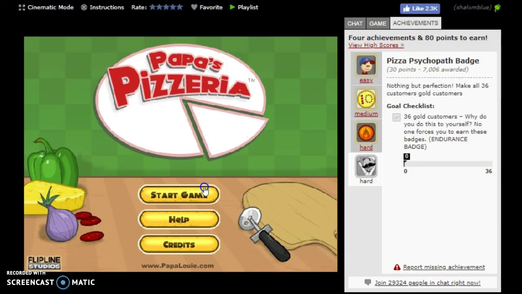Click the badge progress bar
The width and height of the screenshot is (522, 294).
tap(448, 164)
